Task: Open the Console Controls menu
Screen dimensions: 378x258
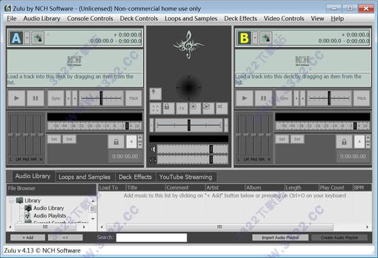Action: coord(90,18)
